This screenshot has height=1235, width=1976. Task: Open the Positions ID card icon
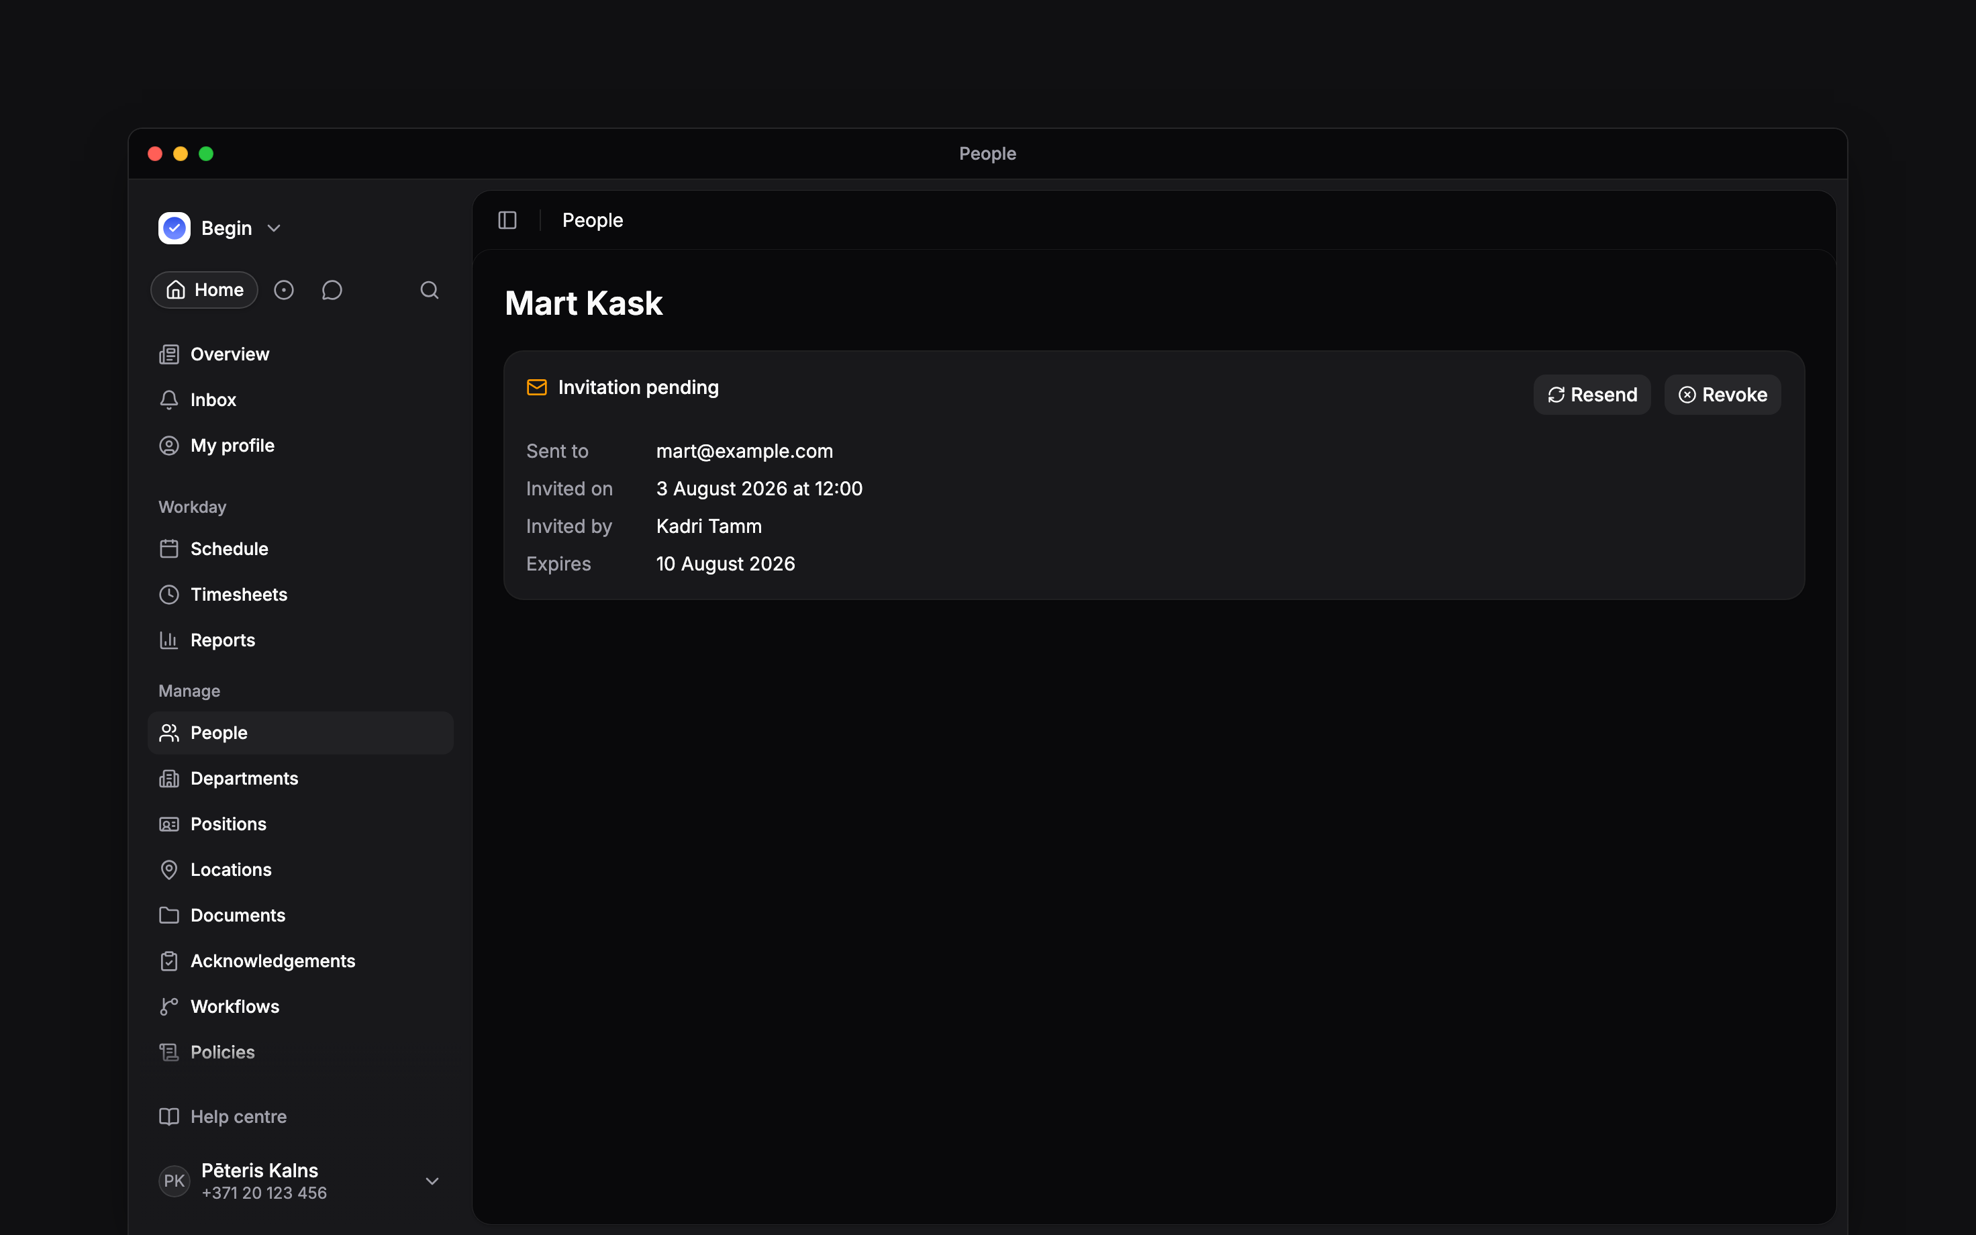[169, 824]
